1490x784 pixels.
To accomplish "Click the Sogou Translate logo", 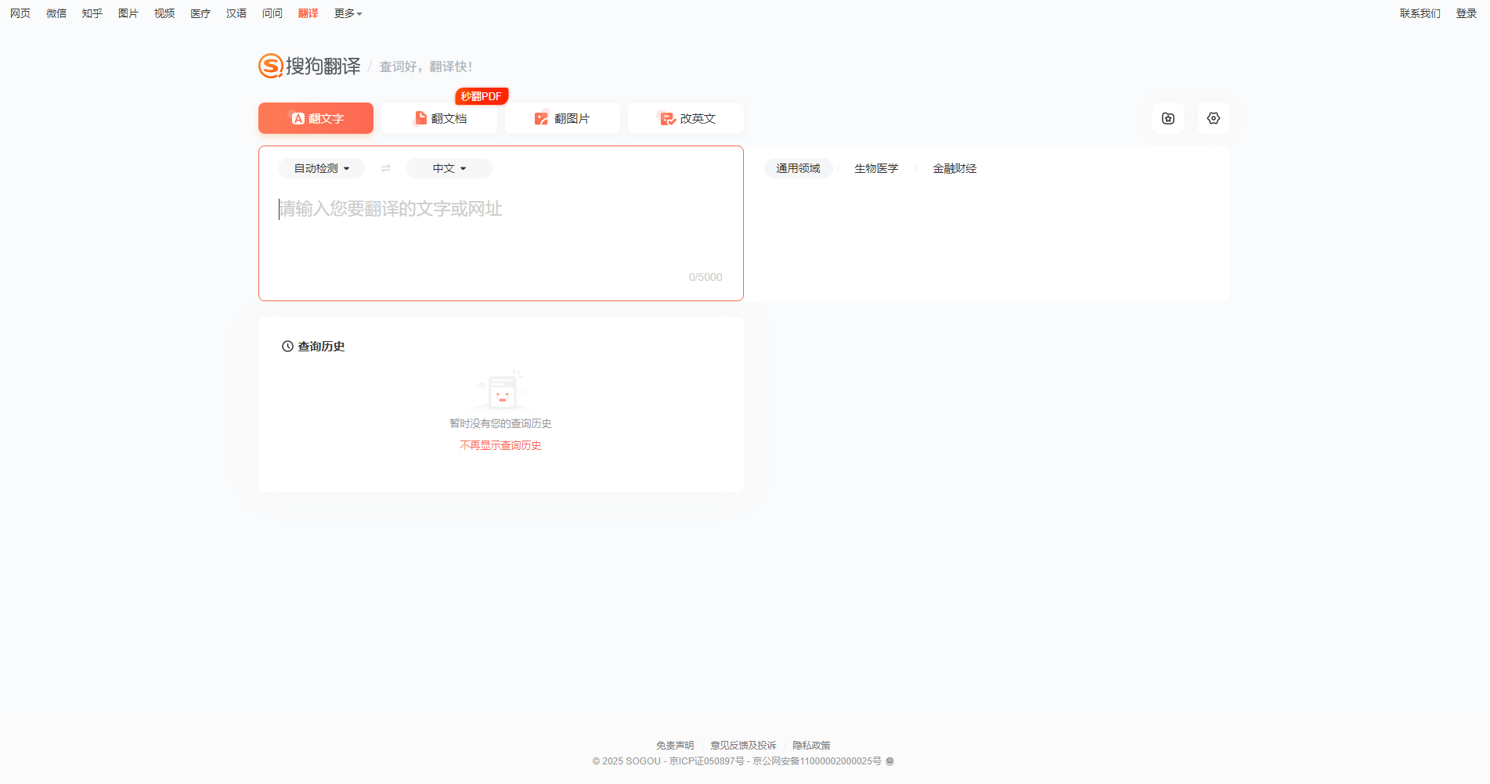I will click(x=308, y=67).
